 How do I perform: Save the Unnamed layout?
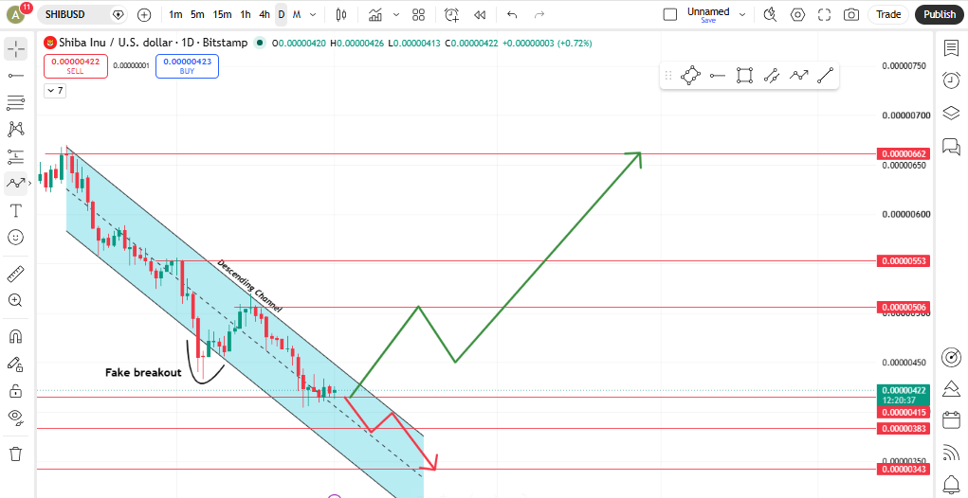click(708, 20)
